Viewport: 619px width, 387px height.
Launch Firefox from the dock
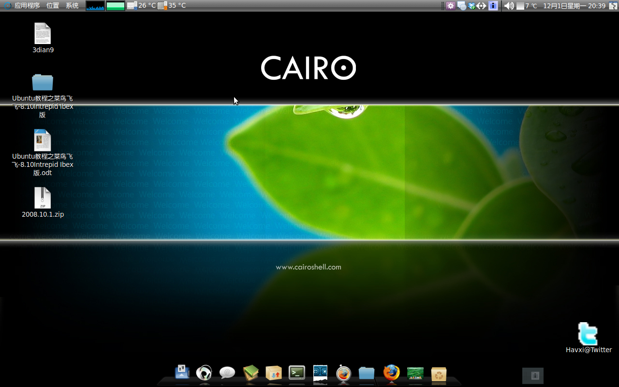click(x=391, y=372)
